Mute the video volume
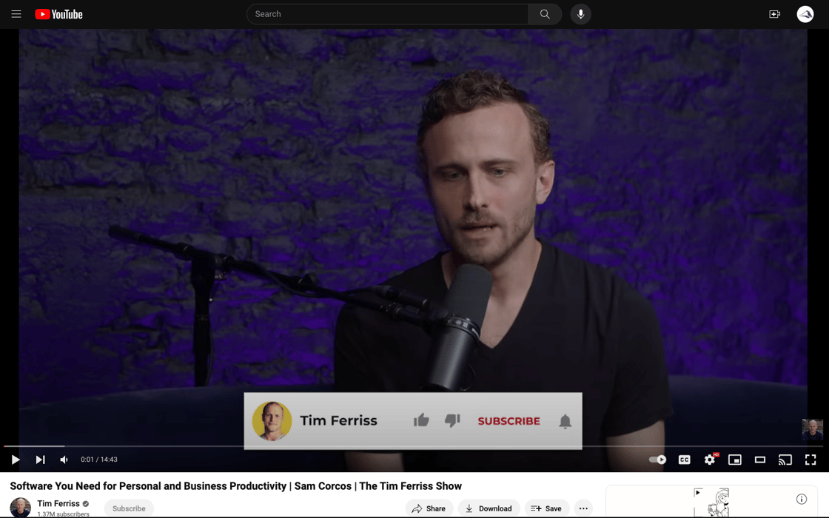829x518 pixels. point(64,460)
